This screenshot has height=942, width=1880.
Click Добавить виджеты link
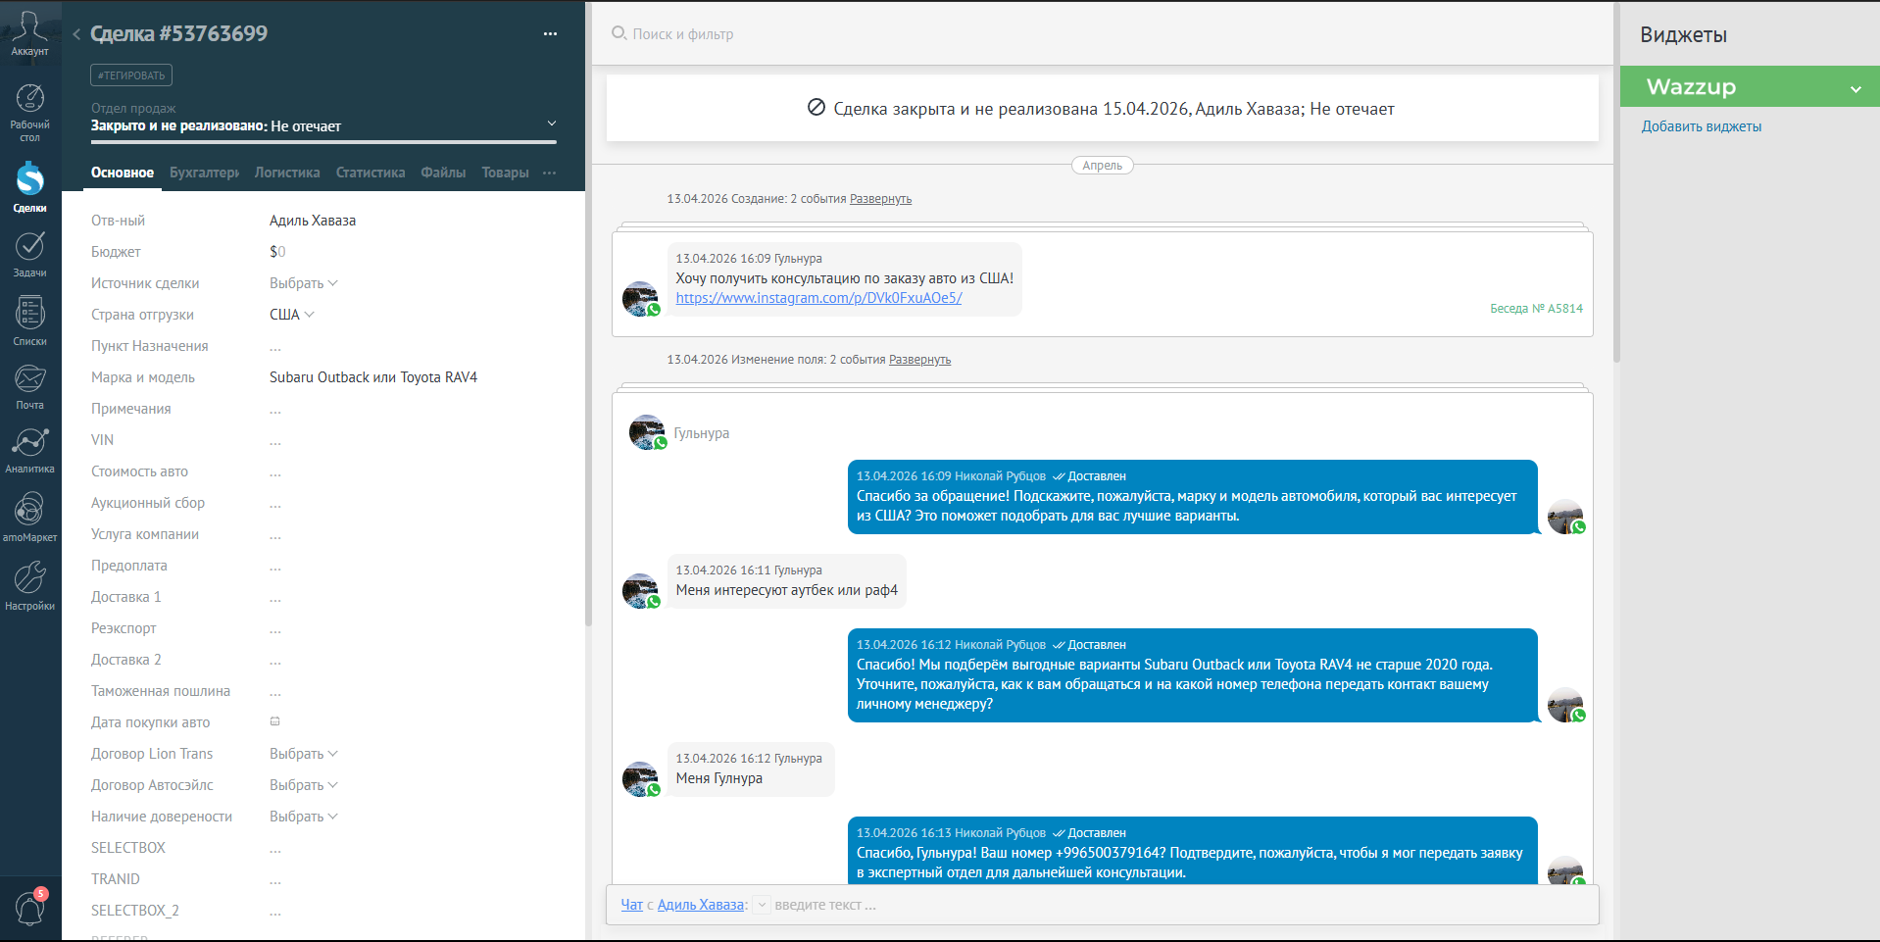(x=1702, y=126)
